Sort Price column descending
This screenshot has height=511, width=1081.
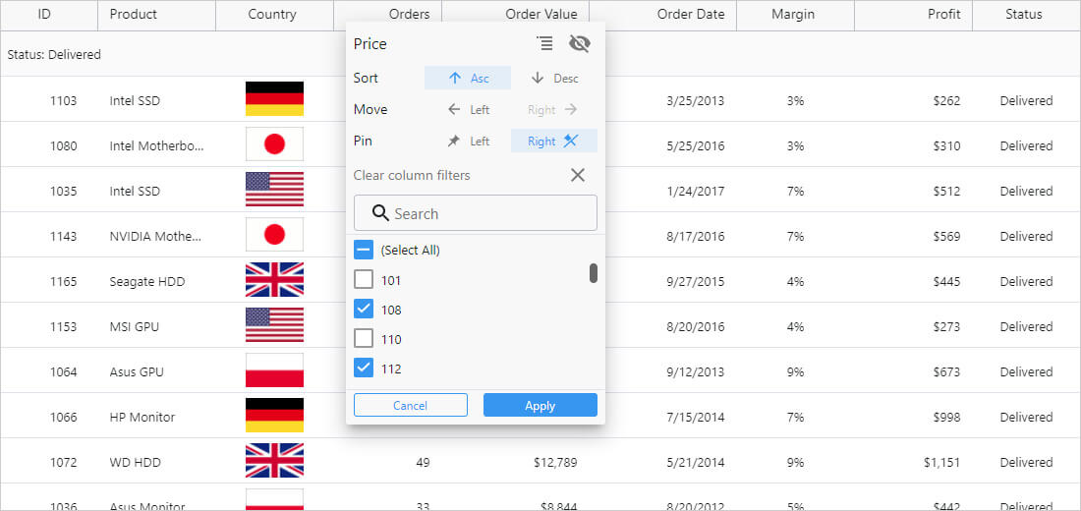553,79
